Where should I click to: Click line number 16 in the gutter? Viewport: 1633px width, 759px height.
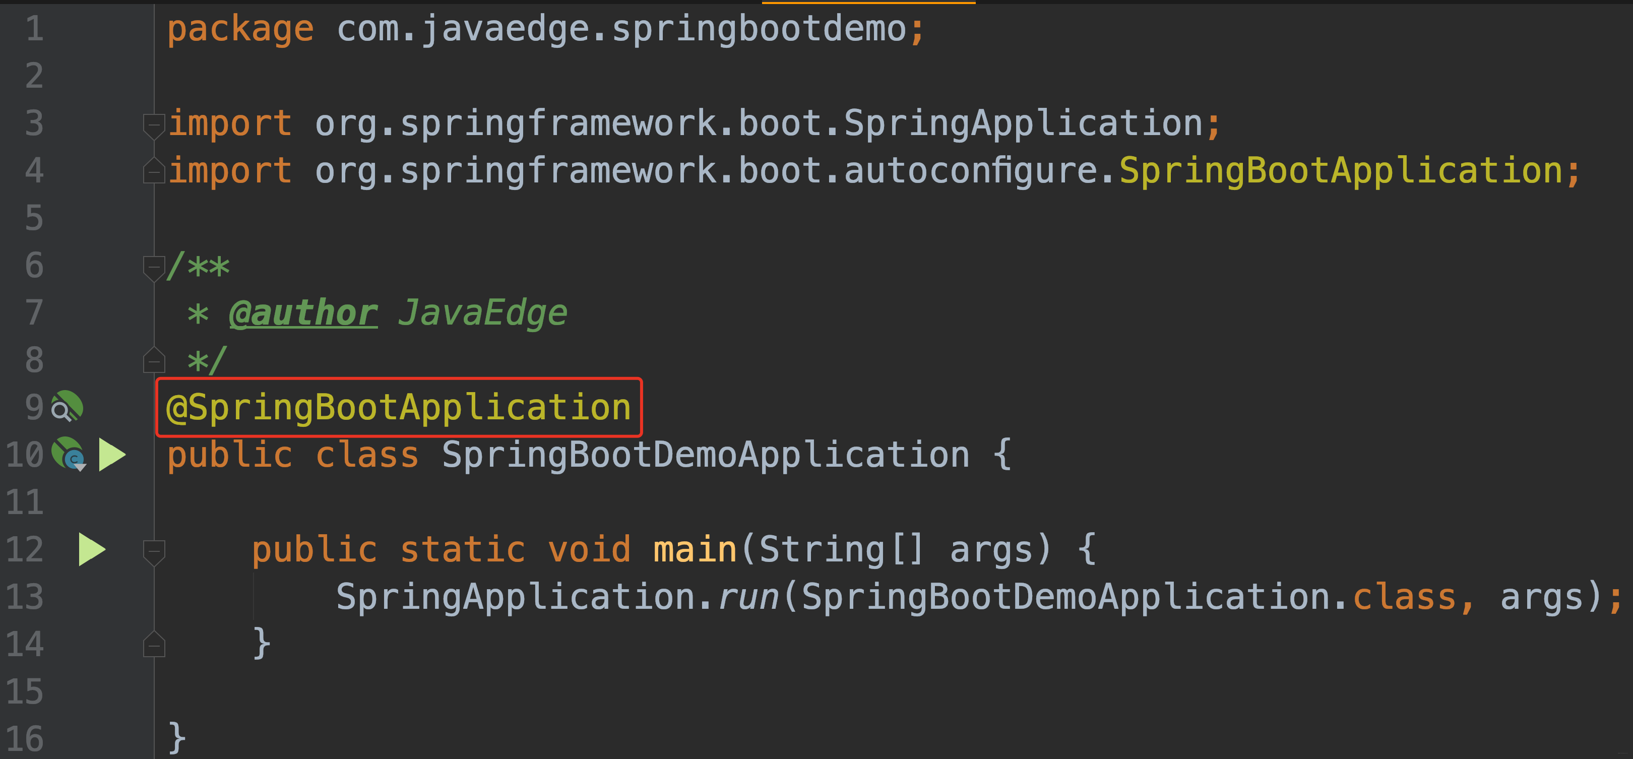click(x=25, y=739)
